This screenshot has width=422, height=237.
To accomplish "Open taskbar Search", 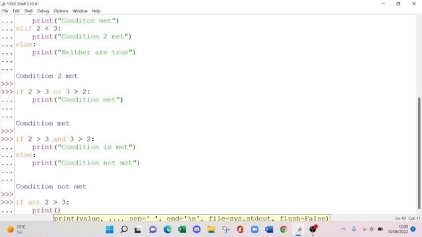I will 124,230.
